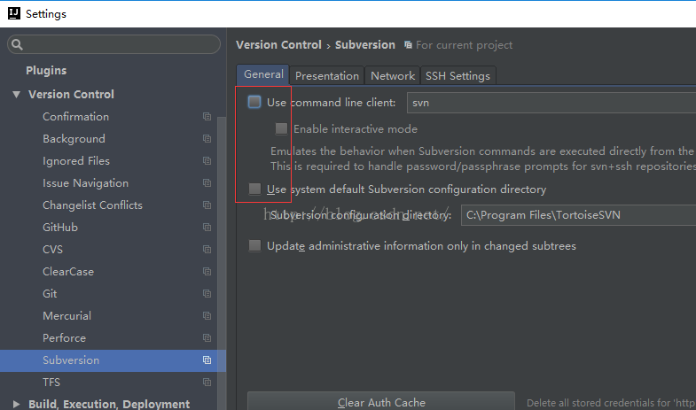Screen dimensions: 696x410
Task: Check Update administrative information only in changed subtrees
Action: tap(254, 245)
